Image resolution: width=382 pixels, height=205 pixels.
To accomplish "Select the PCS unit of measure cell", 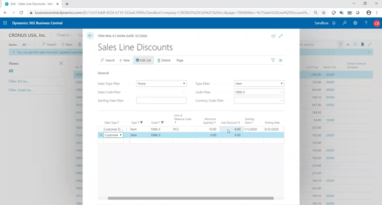I will click(184, 129).
